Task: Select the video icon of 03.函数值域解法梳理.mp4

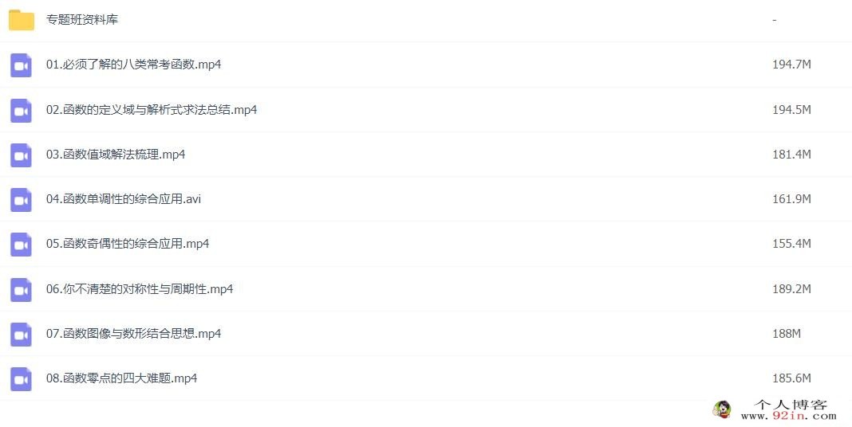Action: coord(22,155)
